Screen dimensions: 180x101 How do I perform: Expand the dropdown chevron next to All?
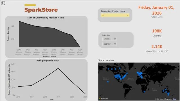click(127, 15)
